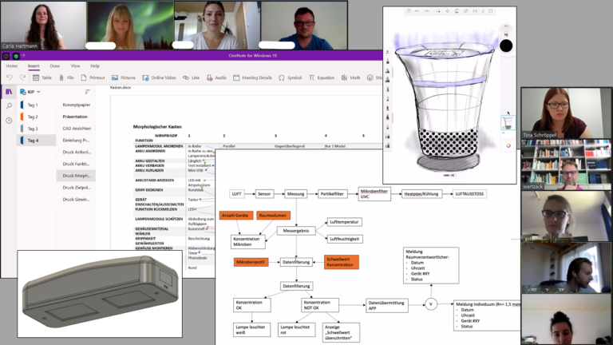Select the Tag 2 section

coord(33,117)
